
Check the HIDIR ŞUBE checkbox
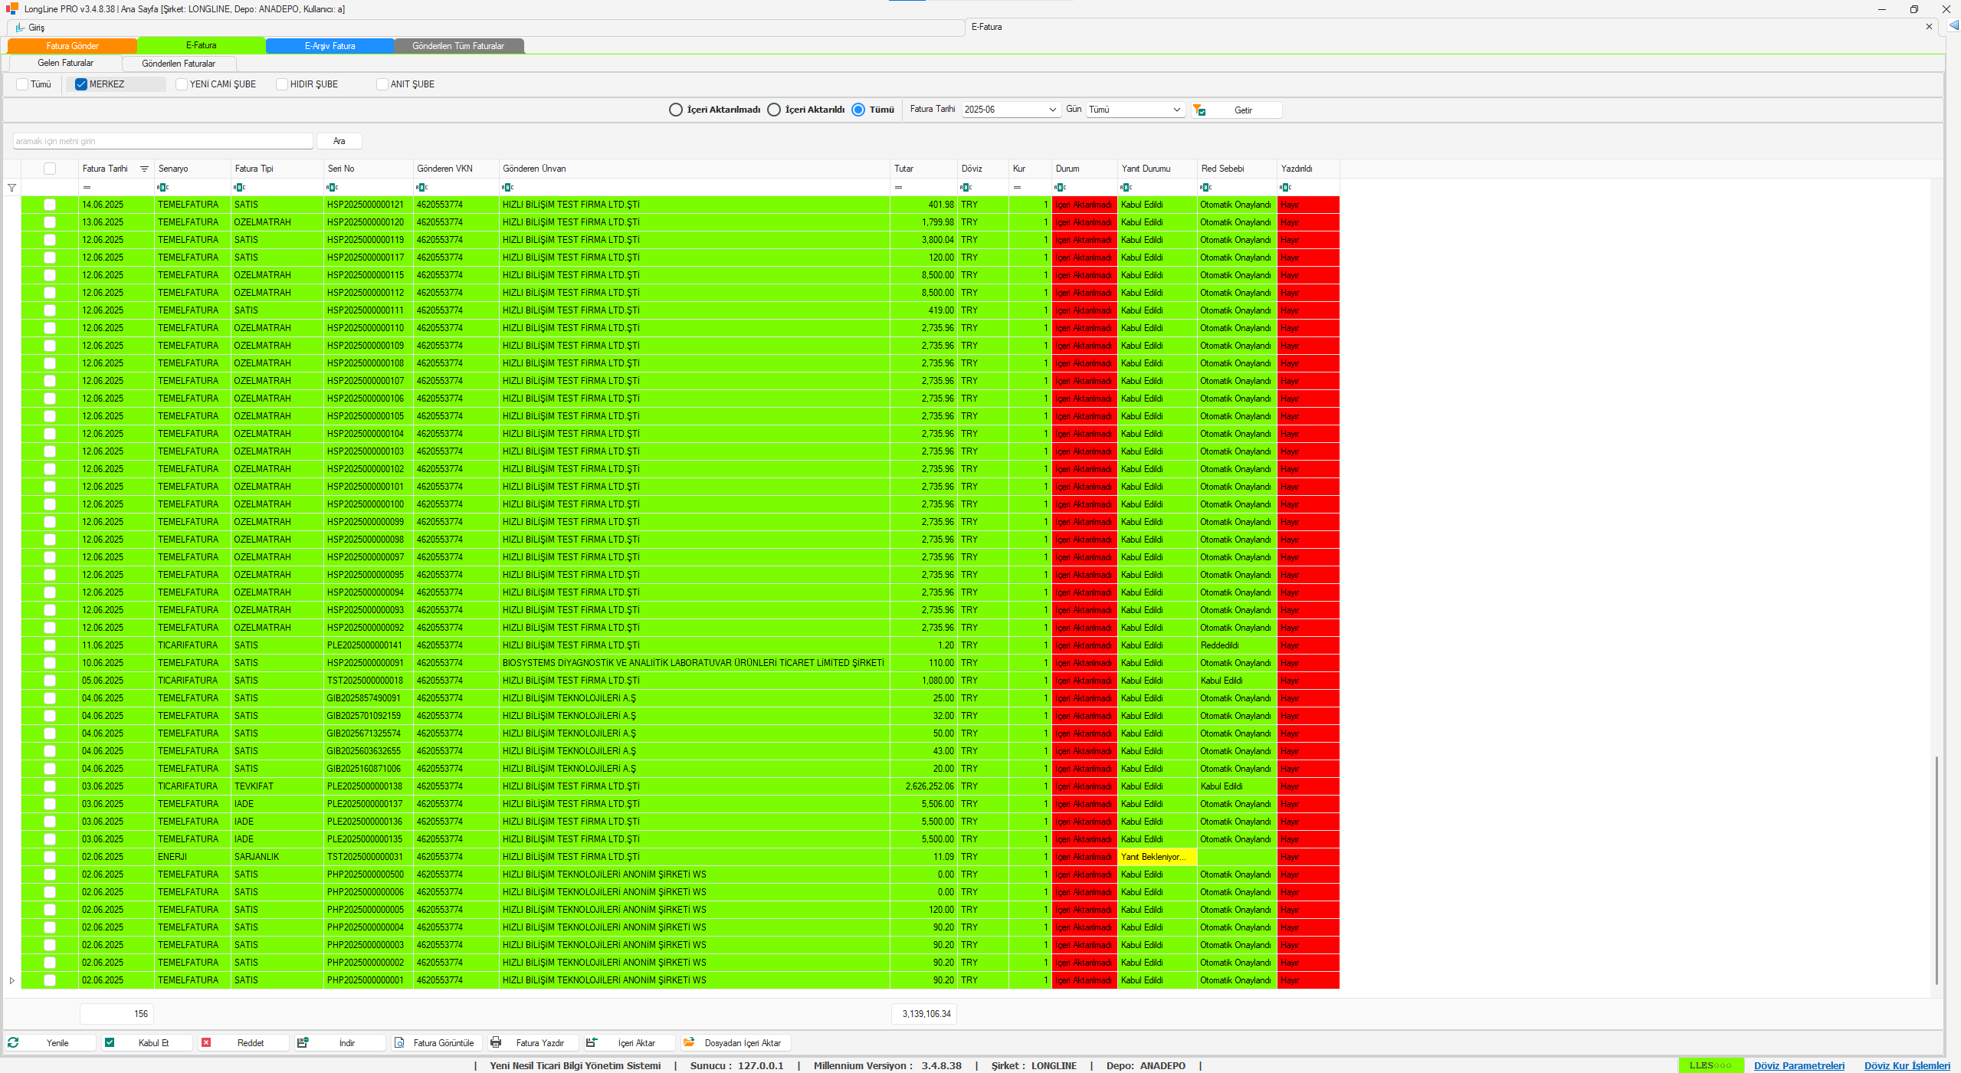(282, 84)
